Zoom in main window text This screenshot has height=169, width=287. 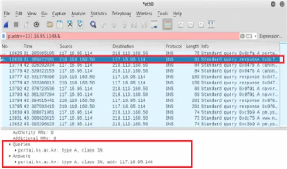pos(181,24)
